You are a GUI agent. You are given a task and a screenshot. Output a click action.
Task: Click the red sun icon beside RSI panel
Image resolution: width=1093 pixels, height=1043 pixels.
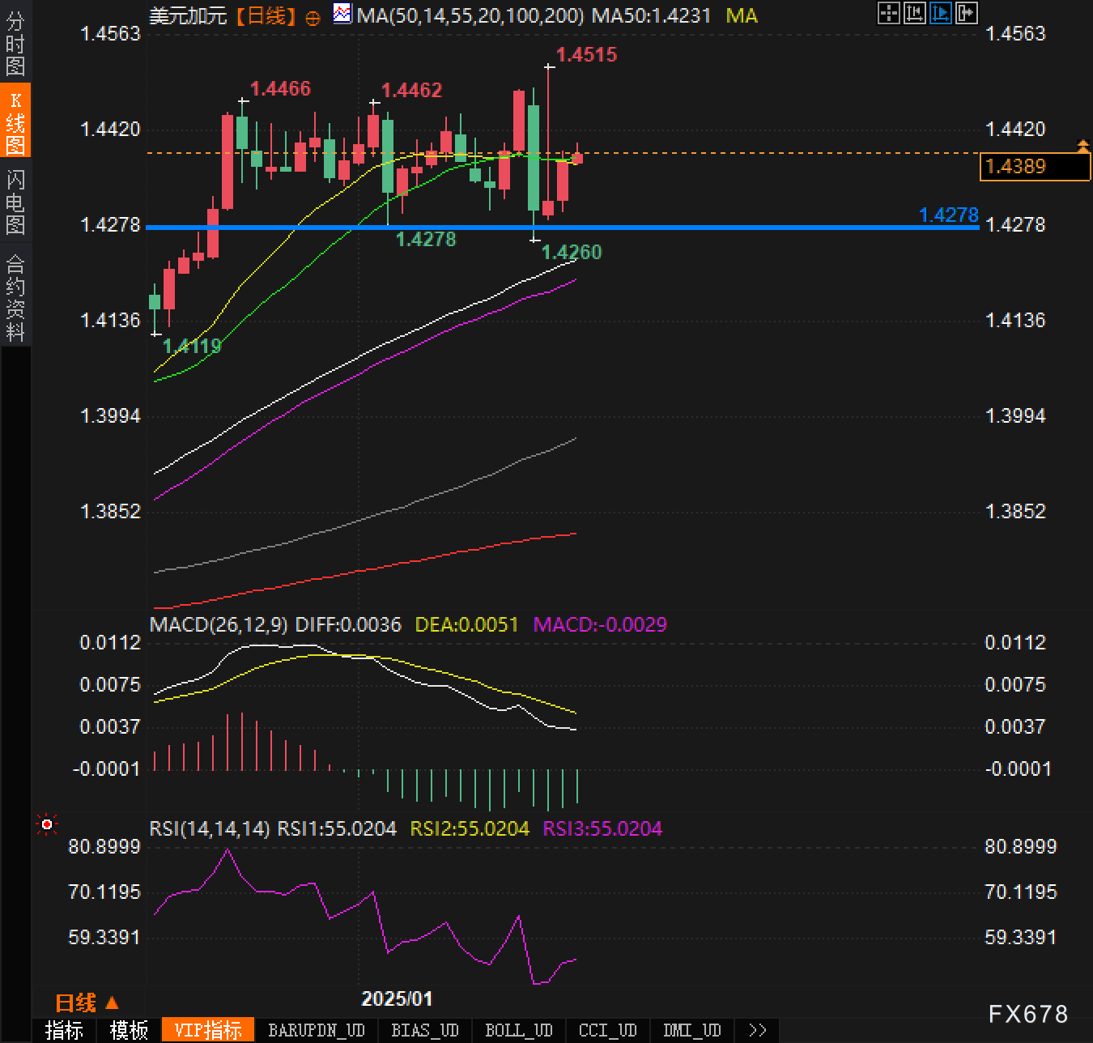(x=47, y=824)
